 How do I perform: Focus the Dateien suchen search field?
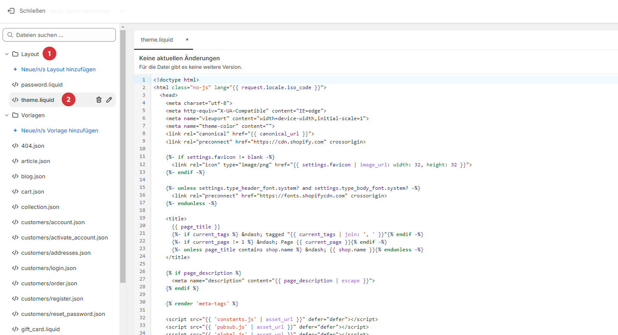click(x=59, y=35)
